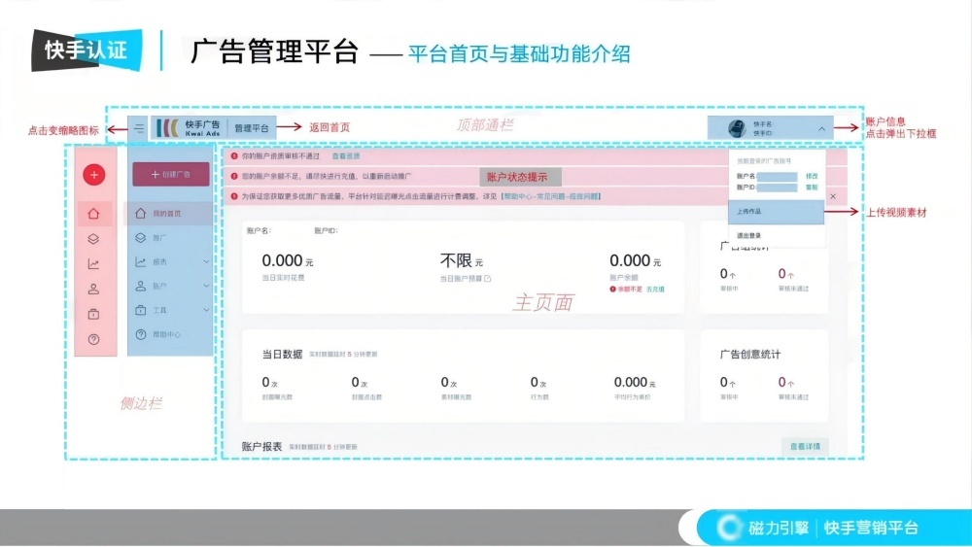972x547 pixels.
Task: Dismiss the notification with the X icon
Action: pos(833,196)
